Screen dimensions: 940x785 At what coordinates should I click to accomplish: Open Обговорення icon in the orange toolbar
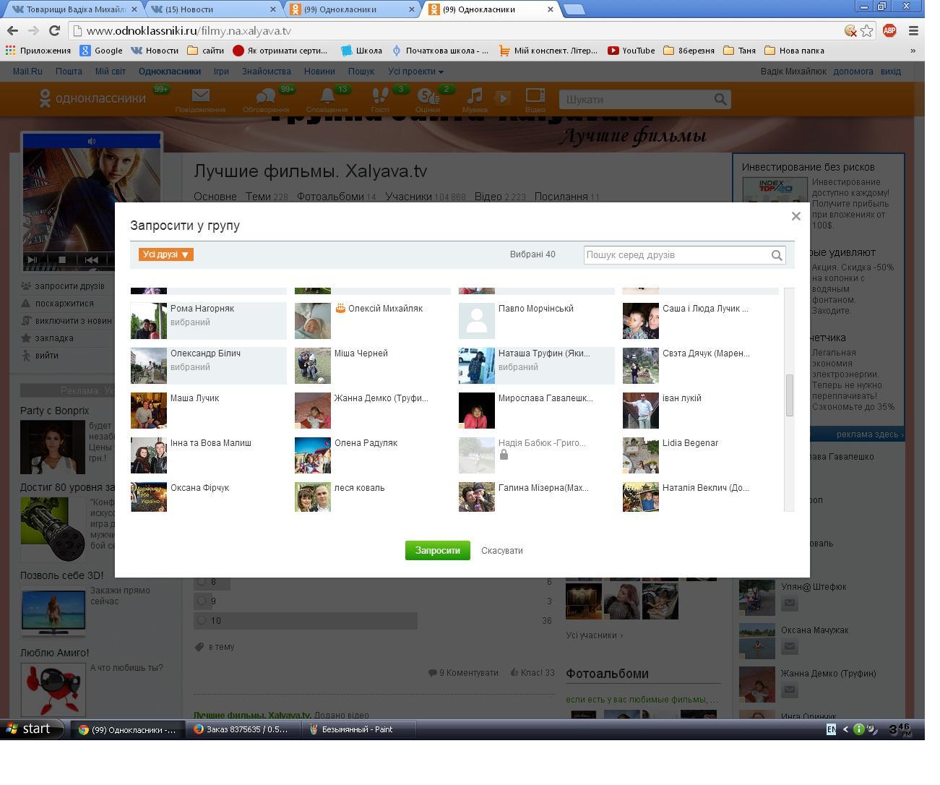coord(266,100)
